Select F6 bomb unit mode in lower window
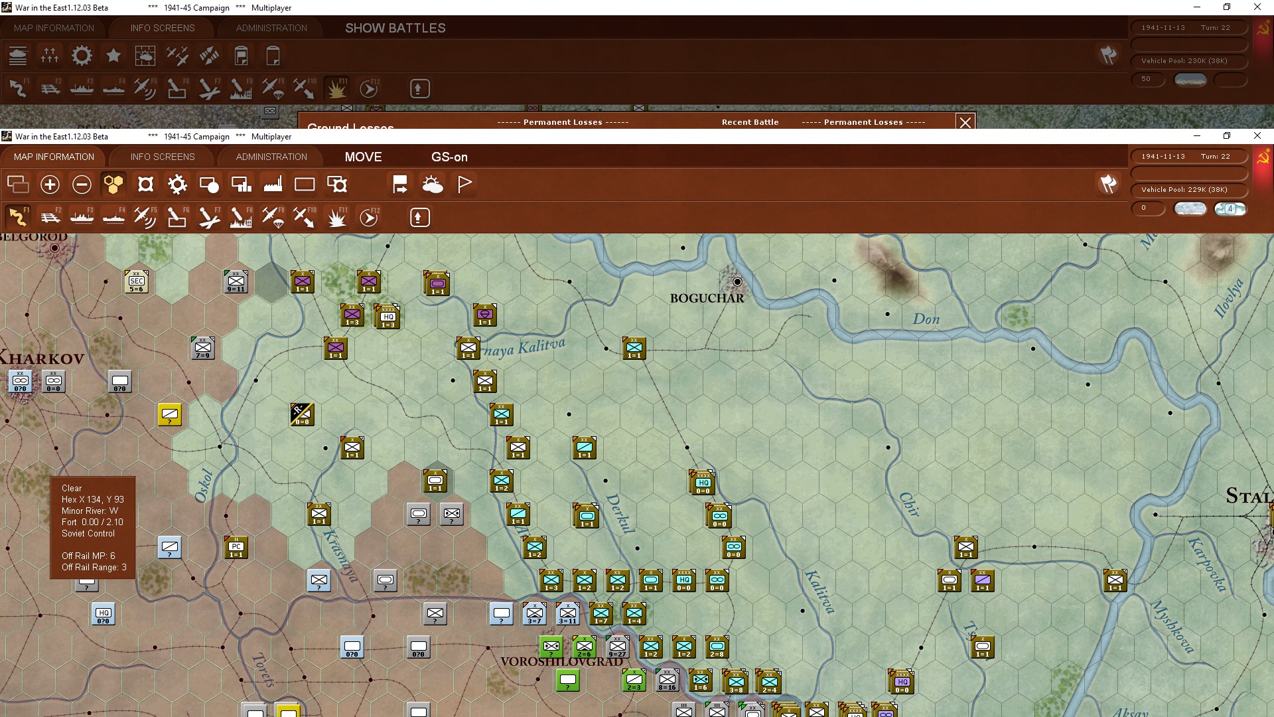The width and height of the screenshot is (1274, 717). tap(177, 217)
